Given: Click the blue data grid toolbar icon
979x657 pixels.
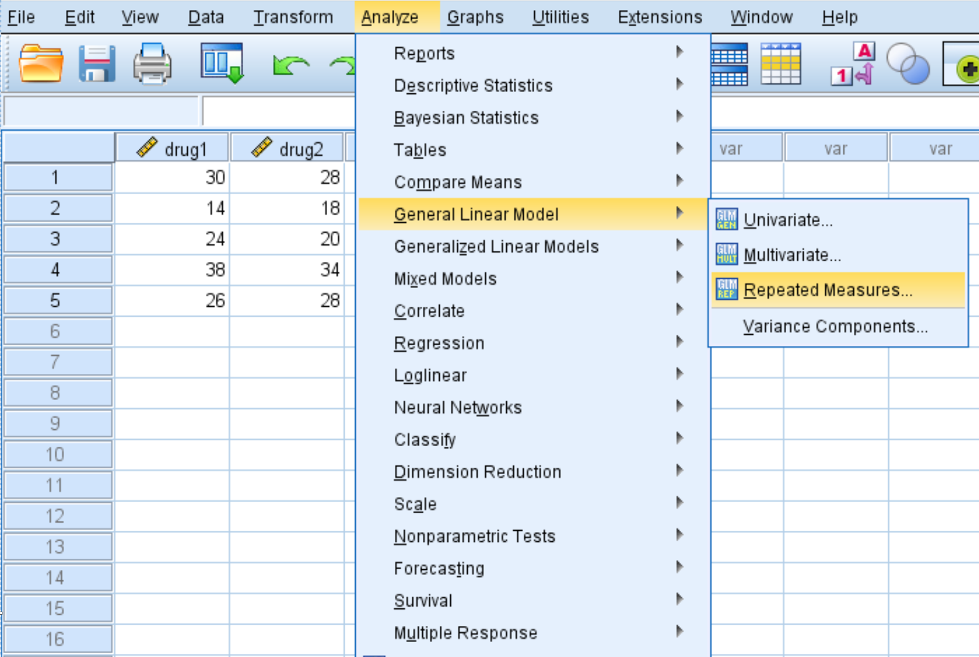Looking at the screenshot, I should 729,63.
